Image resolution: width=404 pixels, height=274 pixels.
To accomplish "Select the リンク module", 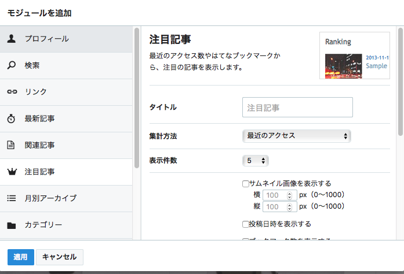I will (66, 92).
